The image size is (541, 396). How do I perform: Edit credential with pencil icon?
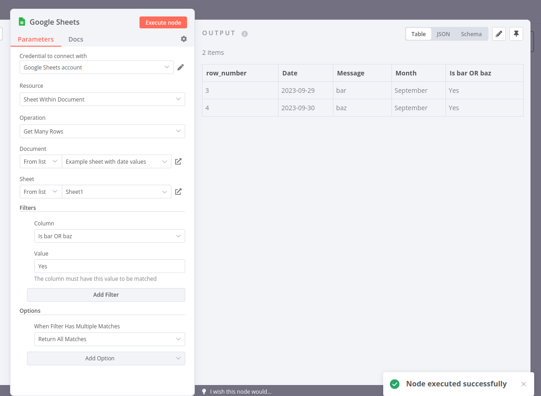click(181, 67)
